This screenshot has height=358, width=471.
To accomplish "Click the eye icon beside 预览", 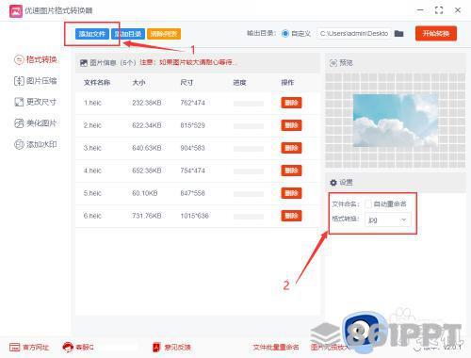I will coord(333,63).
